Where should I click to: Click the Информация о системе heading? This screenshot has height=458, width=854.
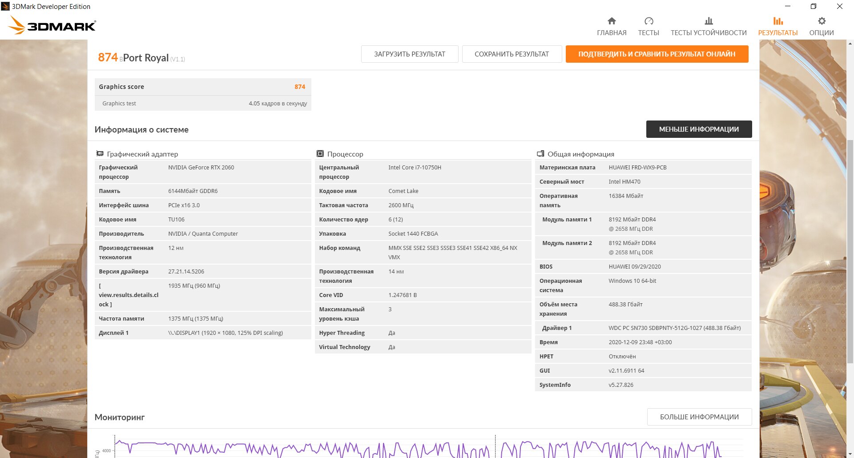(141, 129)
